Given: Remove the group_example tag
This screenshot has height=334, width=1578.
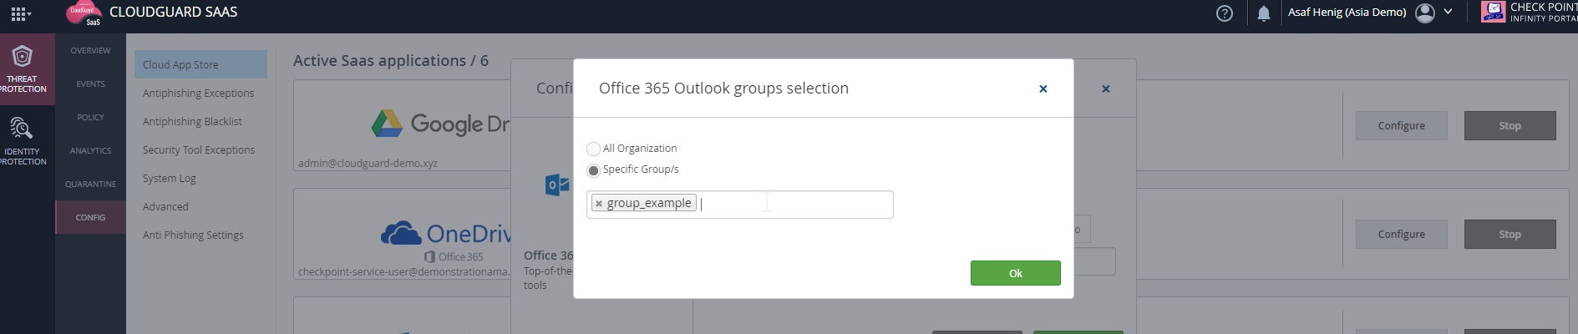Looking at the screenshot, I should click(x=599, y=203).
